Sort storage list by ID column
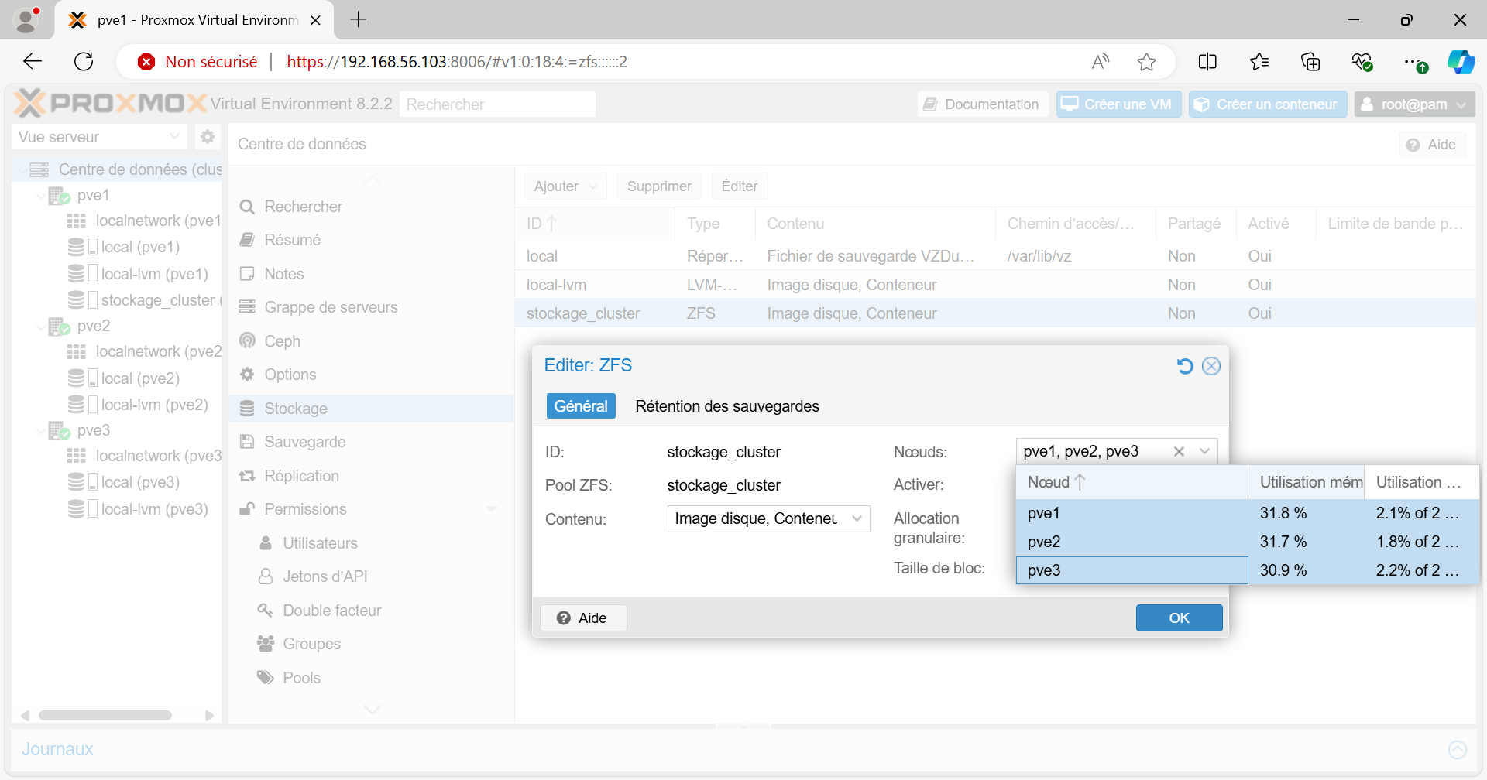Screen dimensions: 1487x780 point(594,224)
